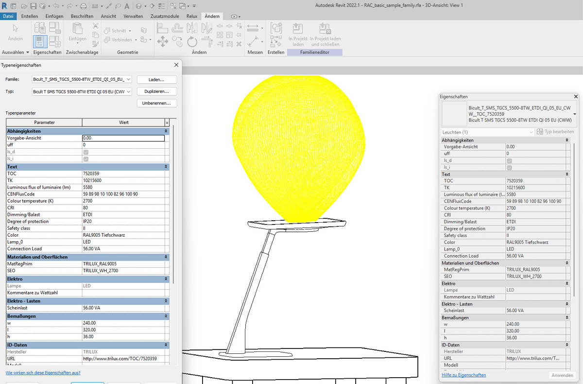This screenshot has width=583, height=384.
Task: Toggle ls_d checkbox in right Eigenschaften panel
Action: point(509,160)
